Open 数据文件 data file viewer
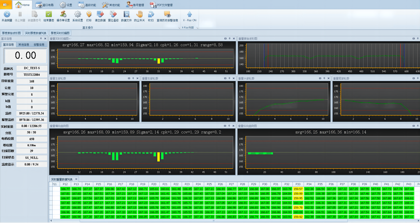The height and width of the screenshot is (223, 420). coord(126,15)
